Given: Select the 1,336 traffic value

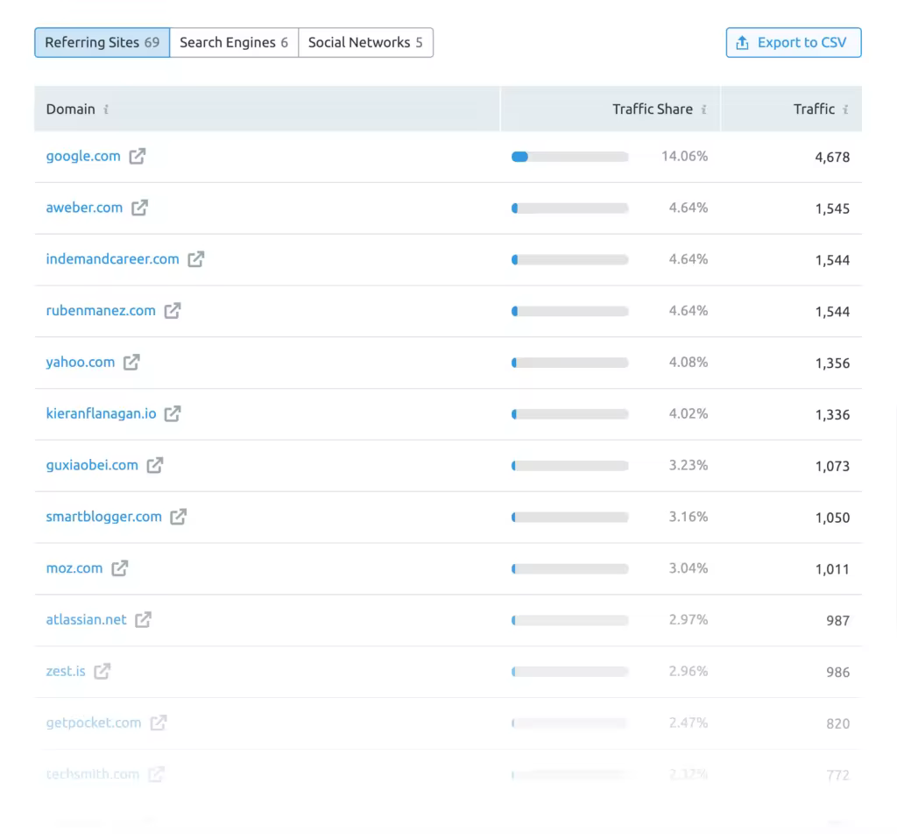Looking at the screenshot, I should (832, 414).
